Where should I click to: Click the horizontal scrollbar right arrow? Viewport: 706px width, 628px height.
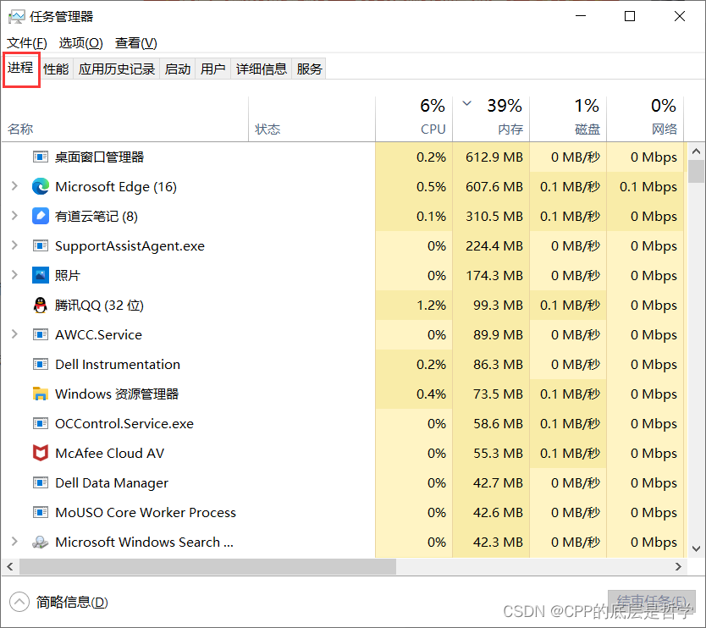[x=678, y=567]
